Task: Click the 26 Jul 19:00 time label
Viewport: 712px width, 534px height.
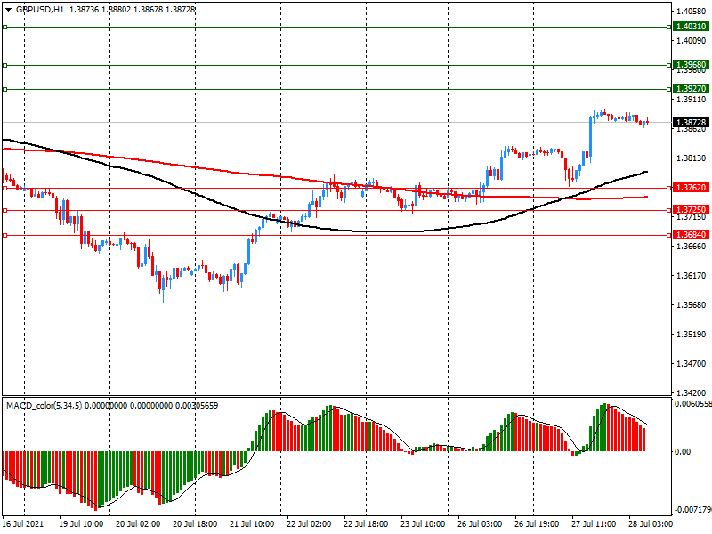Action: click(537, 523)
